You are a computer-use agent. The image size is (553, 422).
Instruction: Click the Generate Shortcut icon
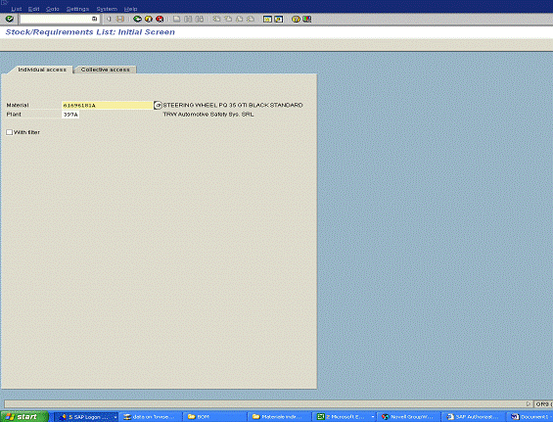click(x=279, y=19)
